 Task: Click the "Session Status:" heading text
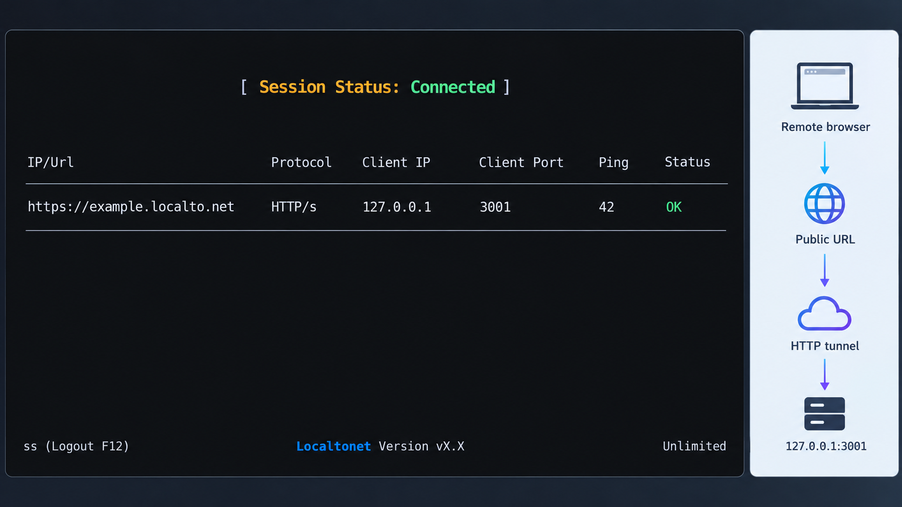tap(329, 87)
